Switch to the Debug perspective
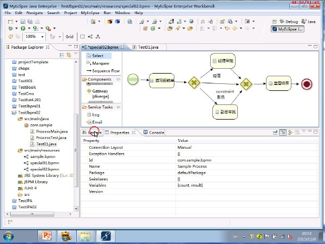325x244 pixels. click(x=289, y=22)
